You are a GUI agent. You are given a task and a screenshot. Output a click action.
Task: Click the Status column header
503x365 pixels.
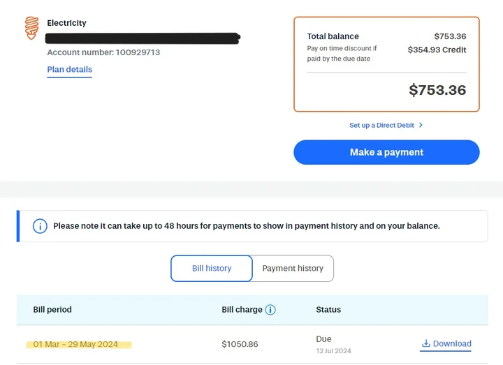pos(328,309)
